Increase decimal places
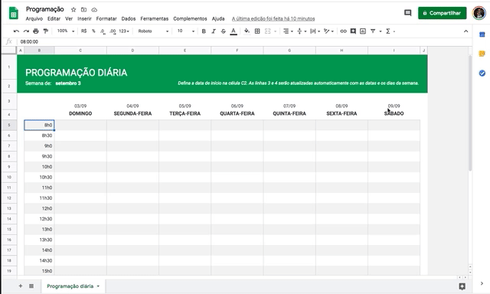This screenshot has height=294, width=490. coord(113,31)
